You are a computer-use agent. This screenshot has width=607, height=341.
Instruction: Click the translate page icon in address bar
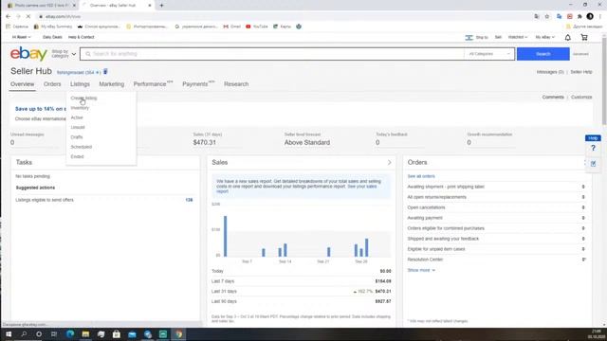pos(537,17)
